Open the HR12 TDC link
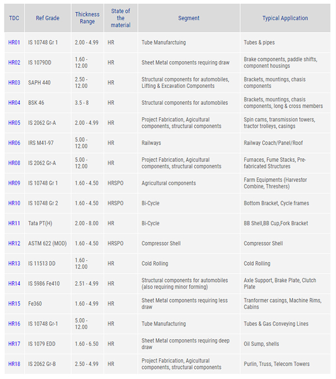The height and width of the screenshot is (379, 336). 14,243
